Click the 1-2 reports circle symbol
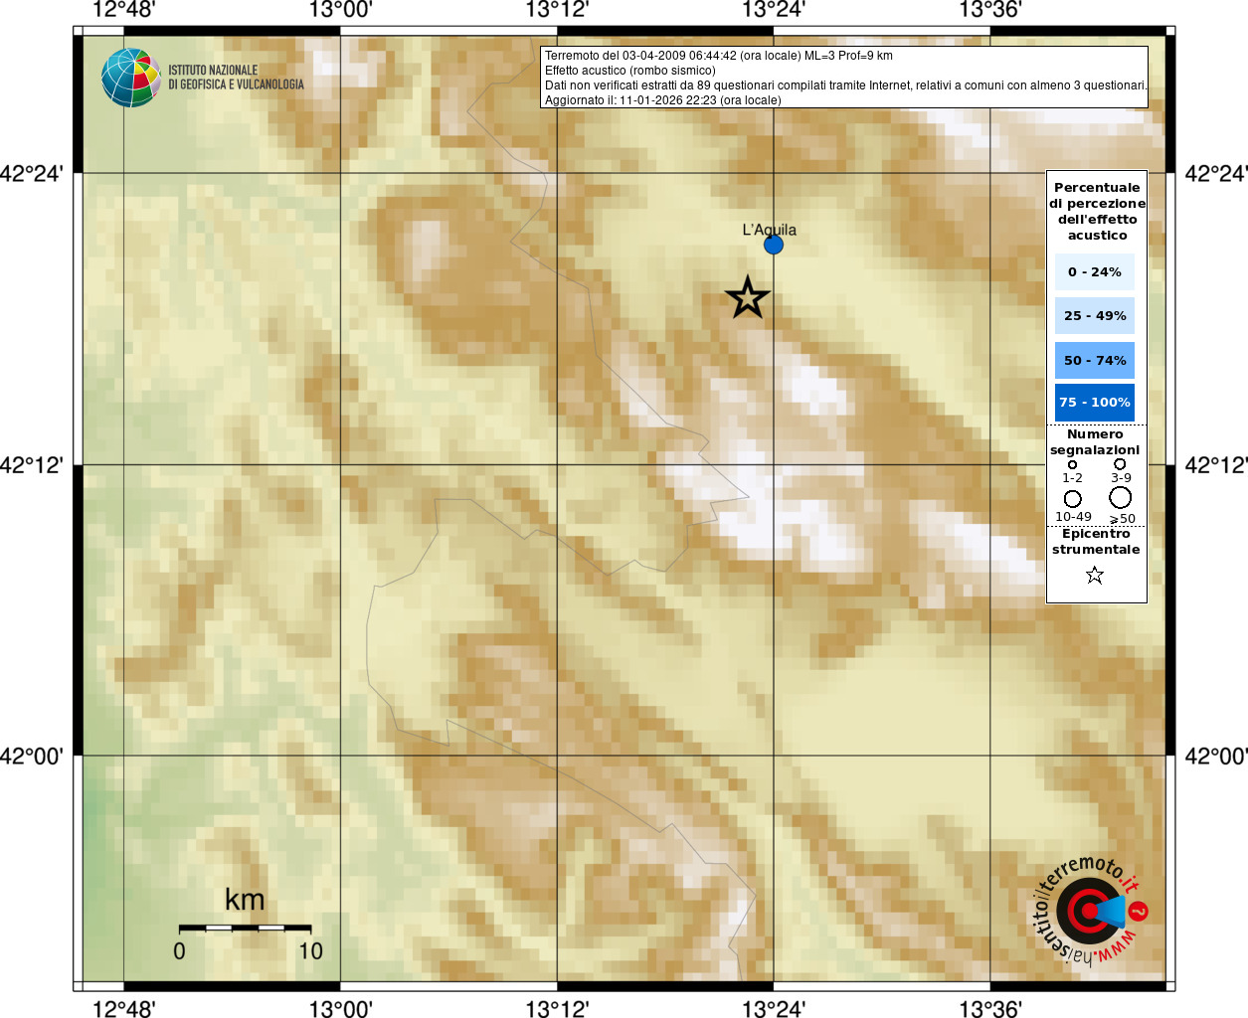1248x1018 pixels. (x=1072, y=464)
